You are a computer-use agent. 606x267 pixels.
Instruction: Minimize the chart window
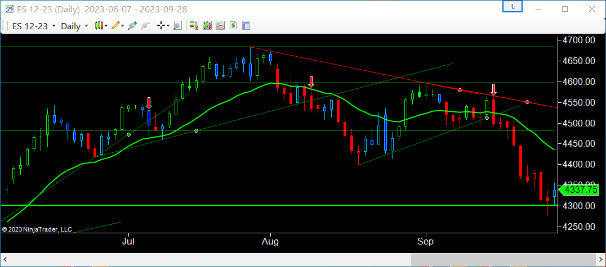click(538, 9)
